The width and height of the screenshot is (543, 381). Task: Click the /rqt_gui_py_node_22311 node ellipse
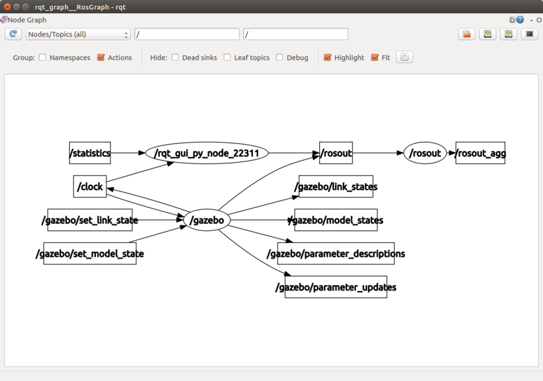pos(207,153)
